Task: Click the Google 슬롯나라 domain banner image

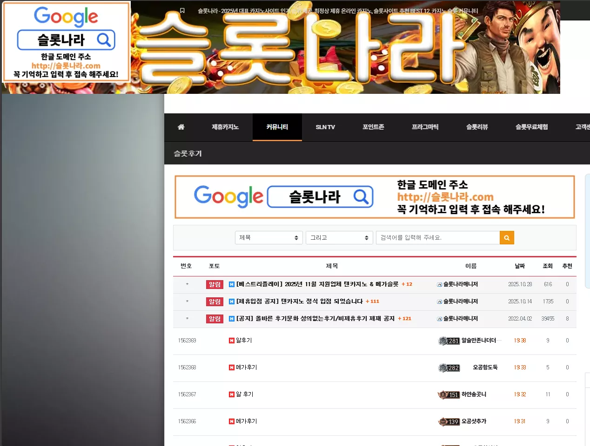Action: coord(375,197)
